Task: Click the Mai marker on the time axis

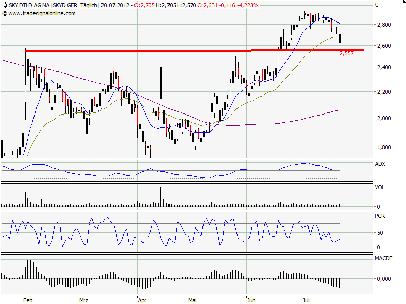Action: (192, 300)
